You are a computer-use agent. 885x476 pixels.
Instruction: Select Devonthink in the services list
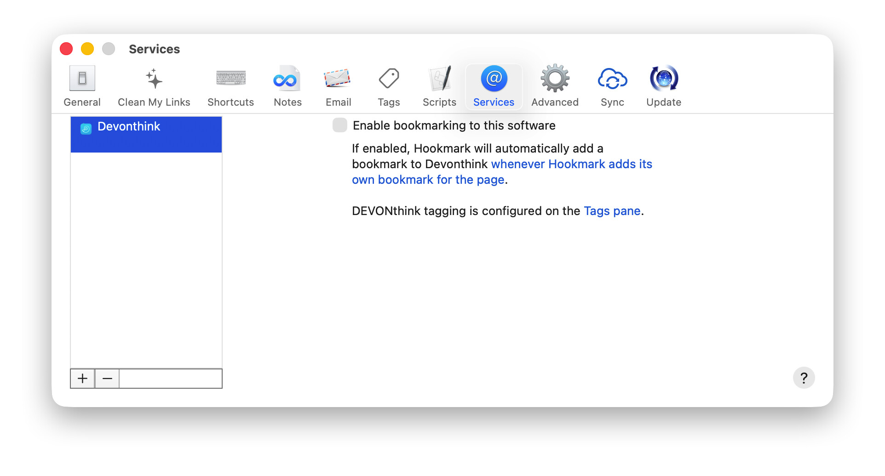click(129, 127)
